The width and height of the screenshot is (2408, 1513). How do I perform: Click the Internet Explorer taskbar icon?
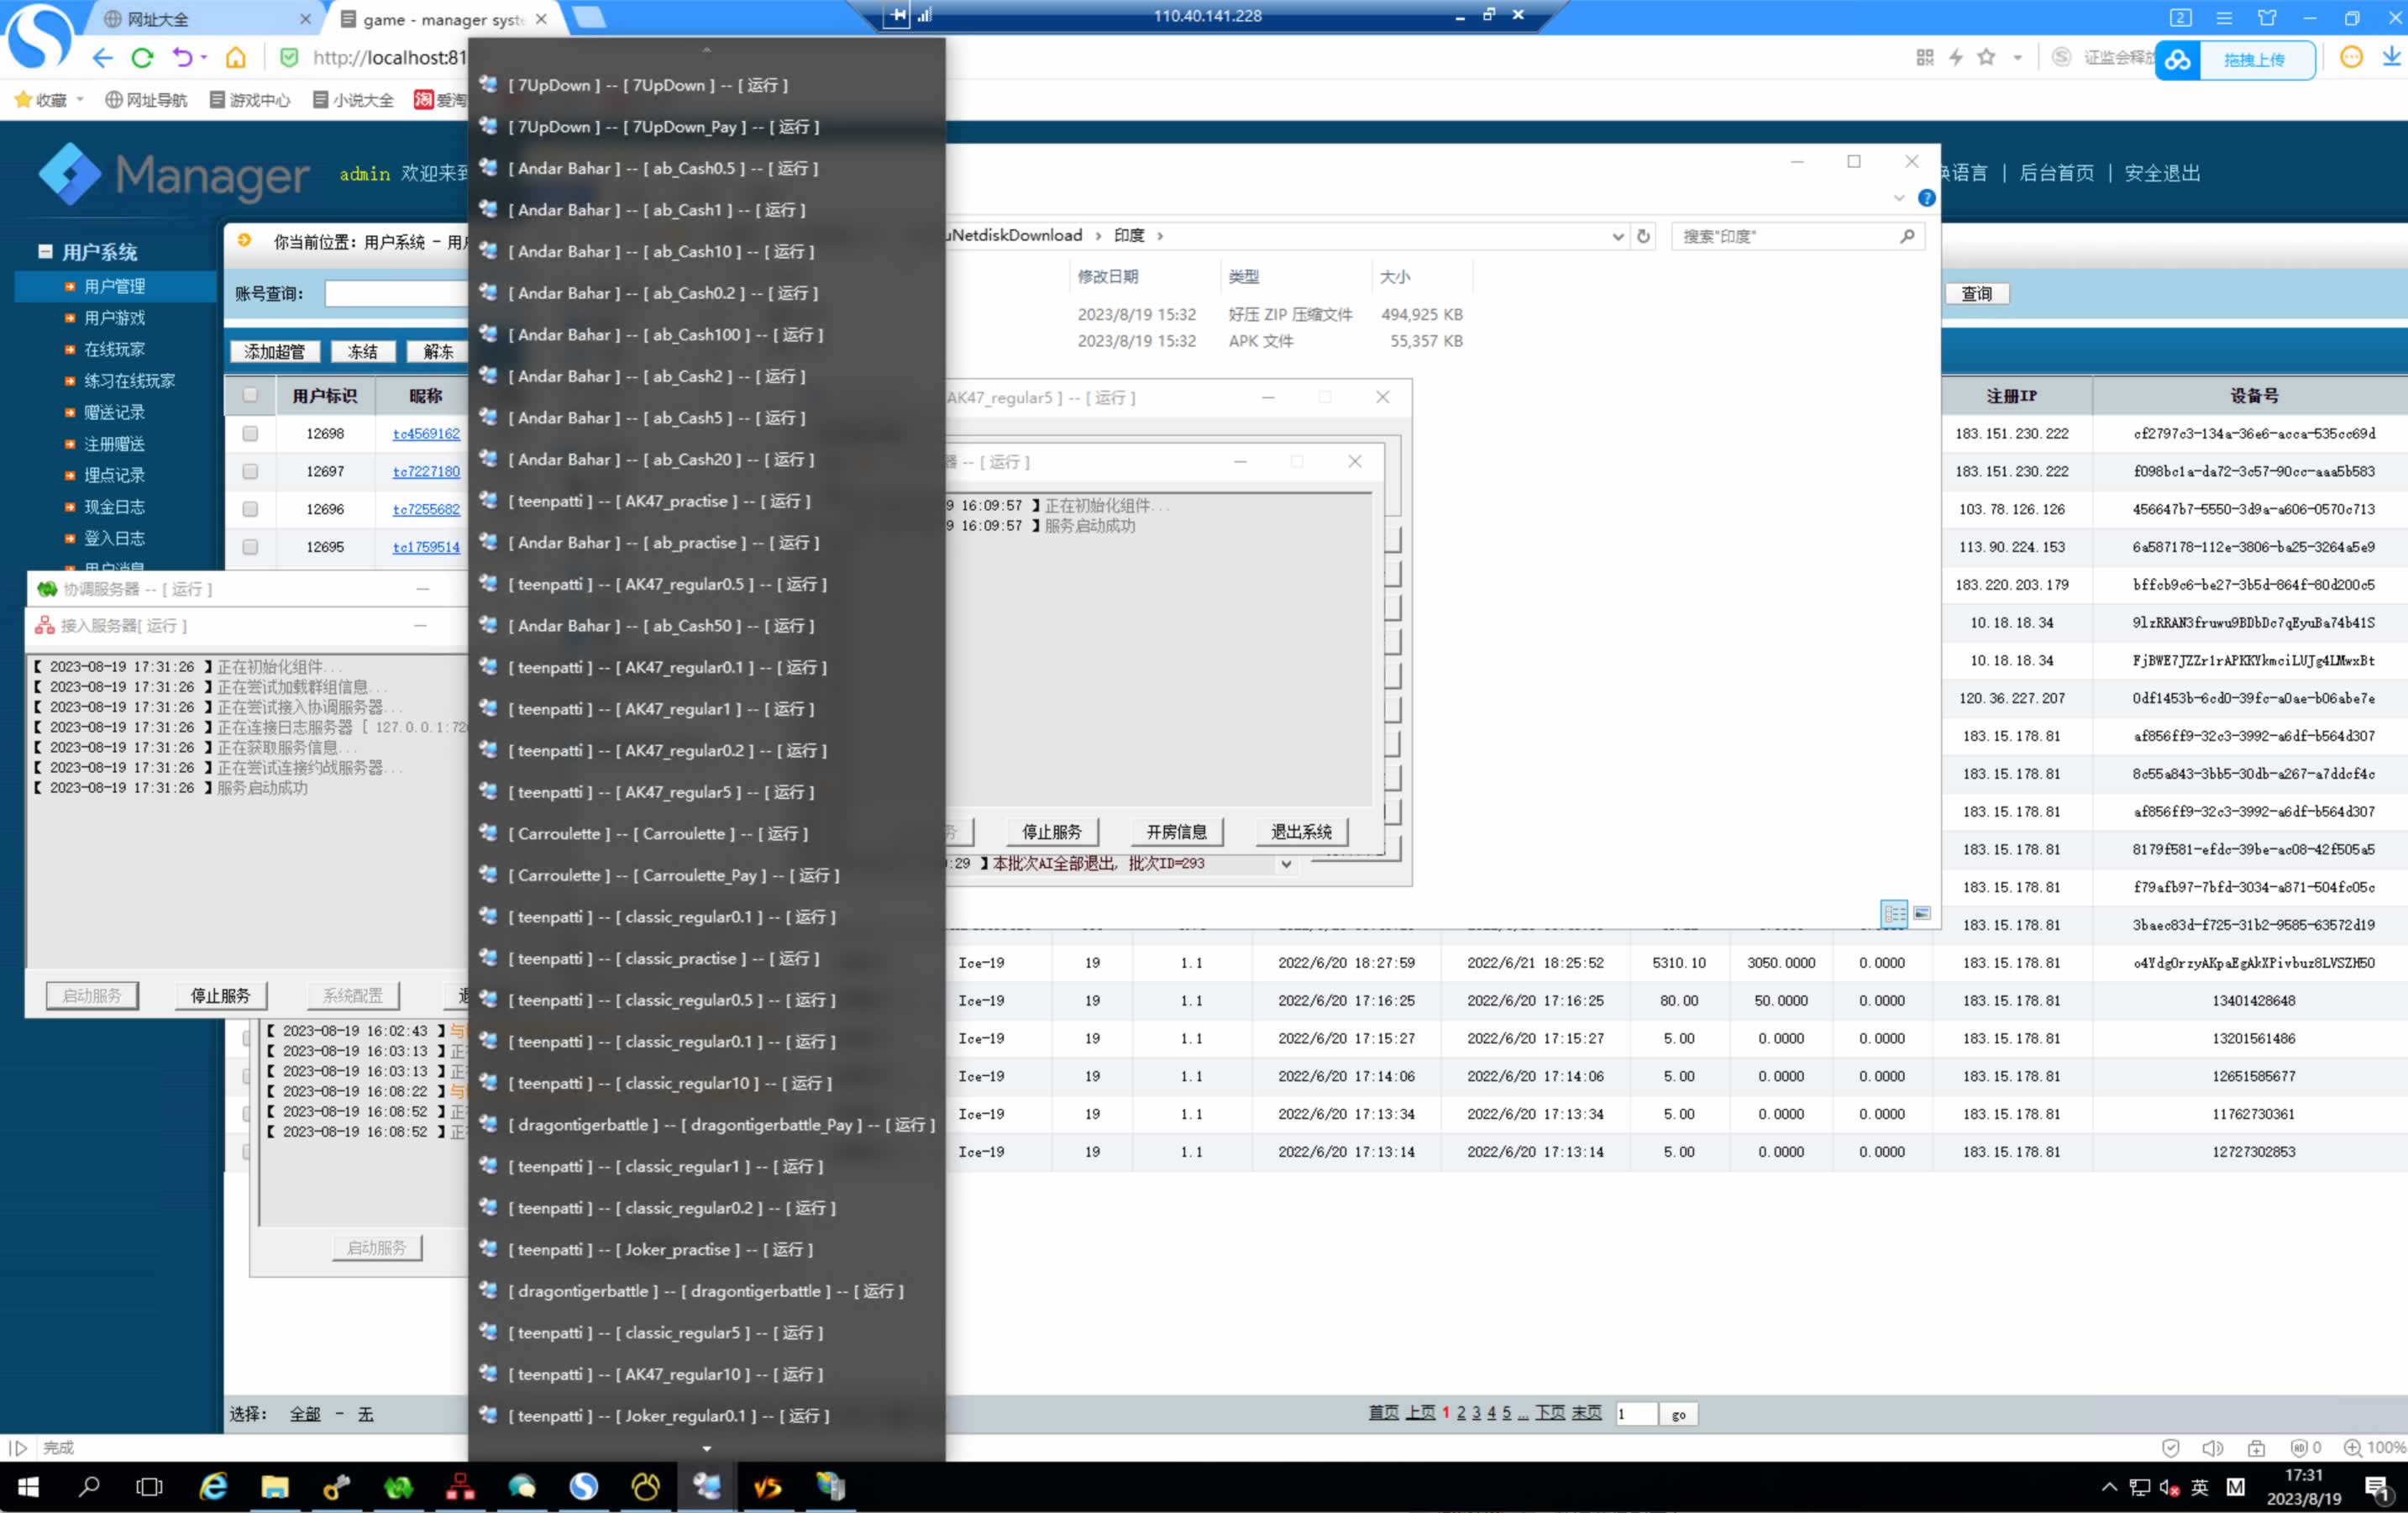(213, 1487)
